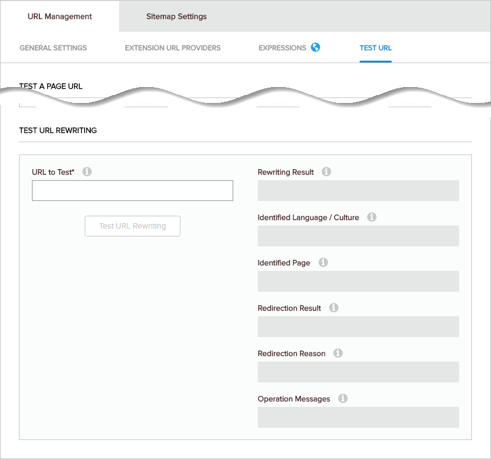Click the Identified Language / Culture output field
491x459 pixels.
[358, 236]
